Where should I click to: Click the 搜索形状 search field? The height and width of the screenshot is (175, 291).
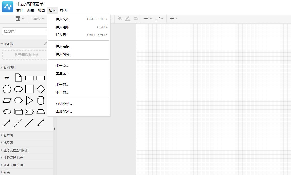pos(25,31)
